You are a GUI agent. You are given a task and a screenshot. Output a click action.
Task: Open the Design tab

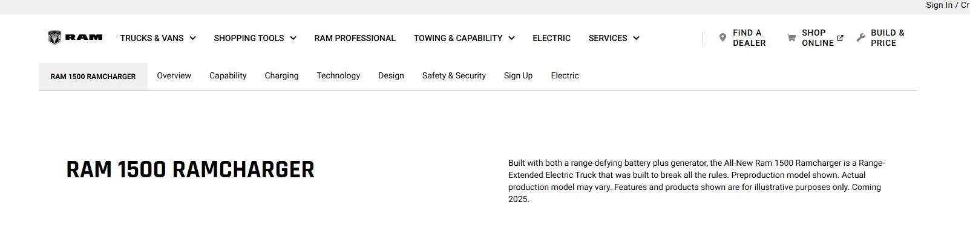tap(391, 75)
